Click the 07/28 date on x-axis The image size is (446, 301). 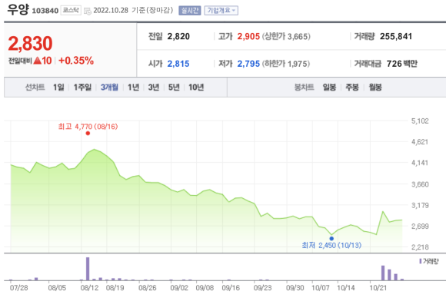point(18,288)
